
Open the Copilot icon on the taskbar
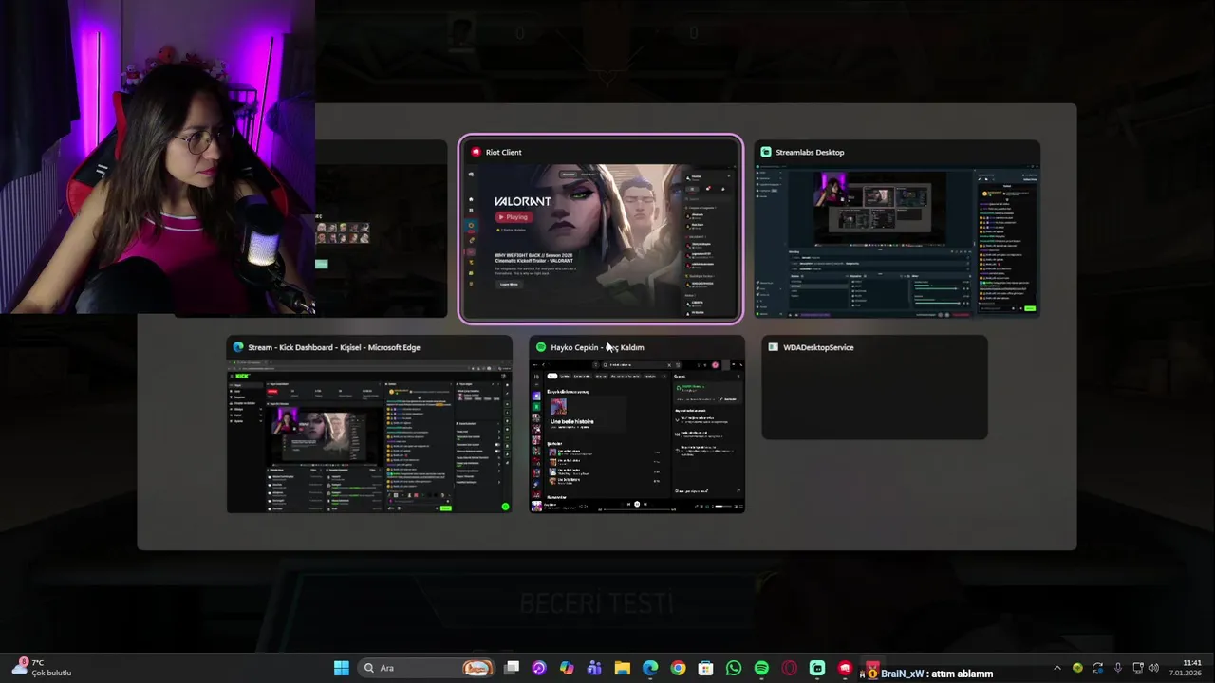pyautogui.click(x=567, y=668)
